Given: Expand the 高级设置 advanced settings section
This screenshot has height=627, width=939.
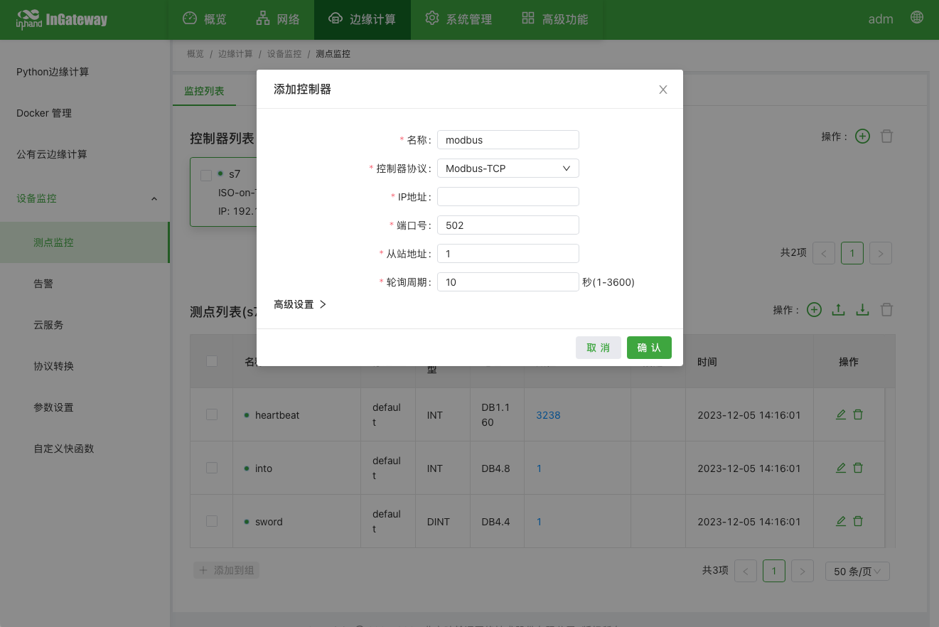Looking at the screenshot, I should pos(300,304).
